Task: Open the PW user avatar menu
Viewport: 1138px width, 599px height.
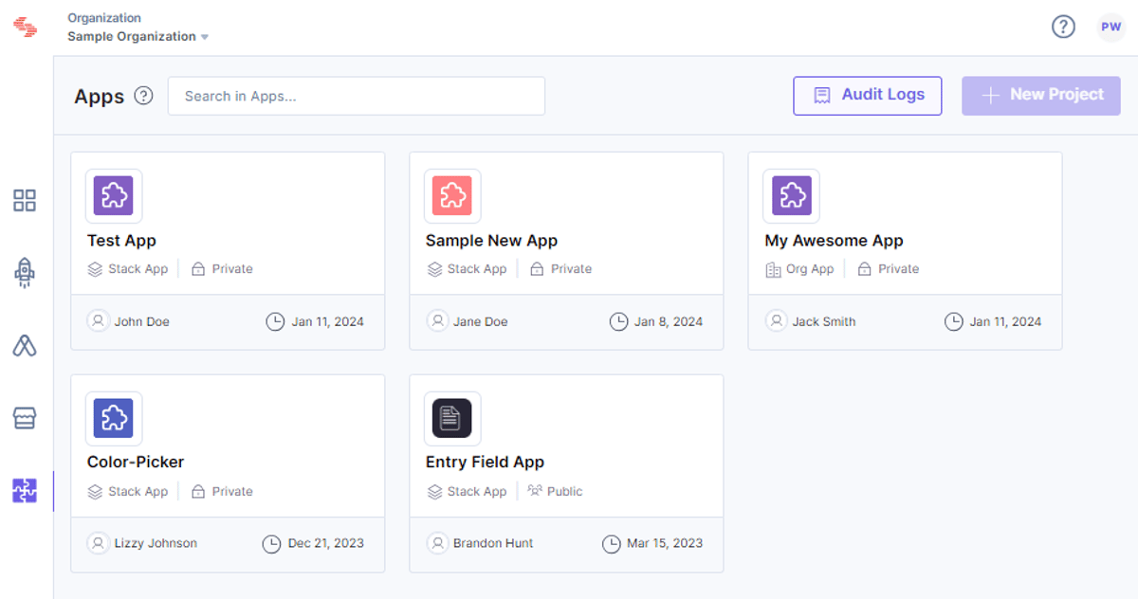Action: tap(1111, 27)
